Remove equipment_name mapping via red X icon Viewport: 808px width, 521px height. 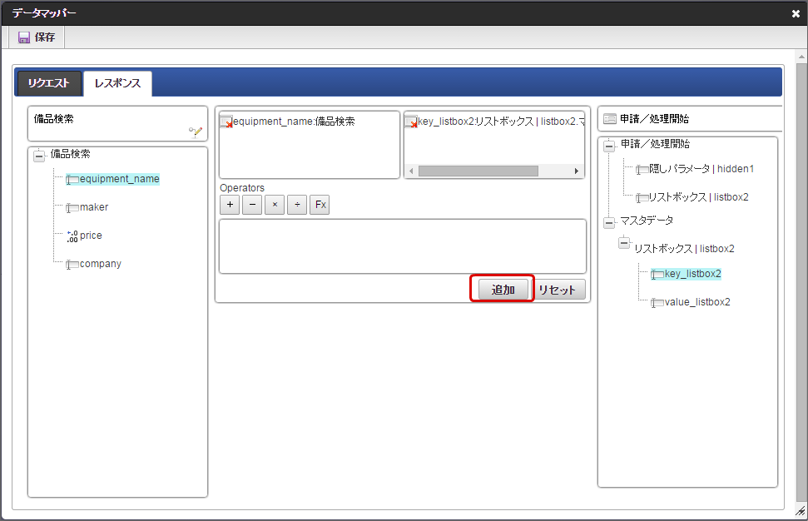(226, 122)
